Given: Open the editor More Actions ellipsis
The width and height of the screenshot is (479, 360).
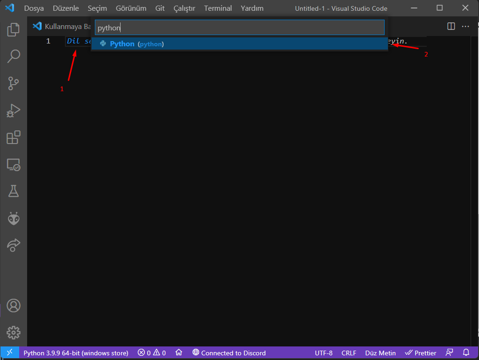Looking at the screenshot, I should [465, 26].
